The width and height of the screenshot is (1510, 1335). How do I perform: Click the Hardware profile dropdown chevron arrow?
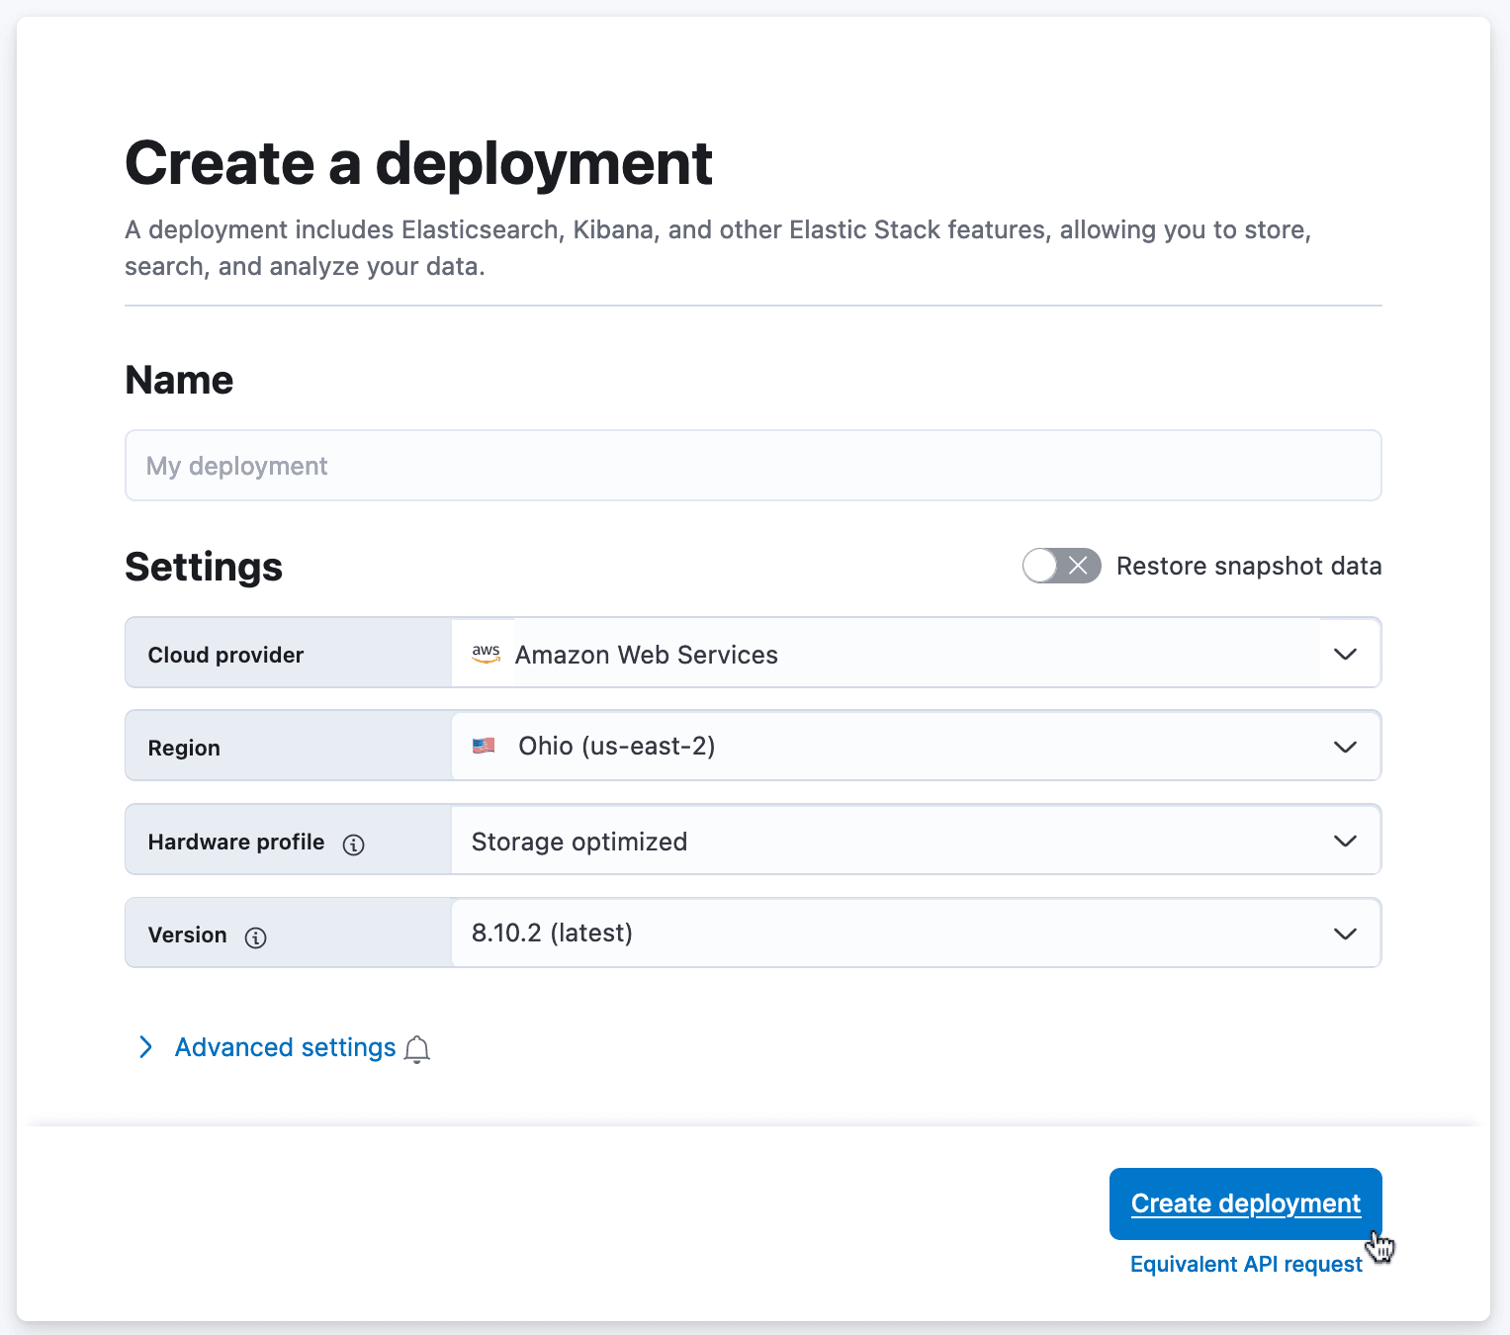coord(1345,841)
